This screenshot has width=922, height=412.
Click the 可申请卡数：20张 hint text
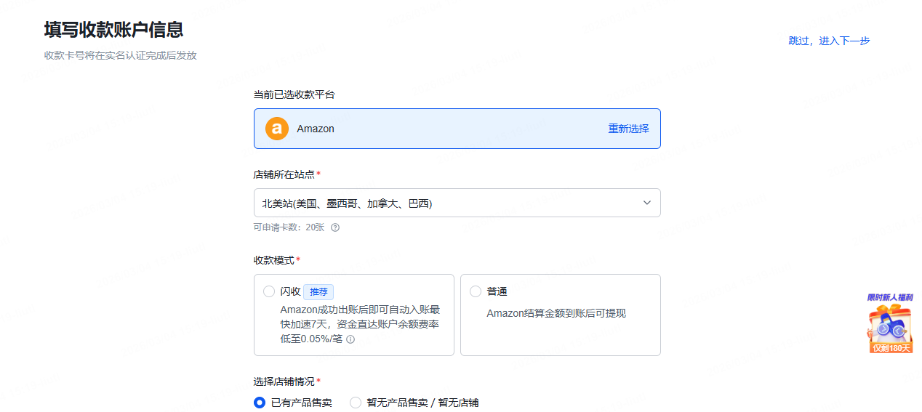coord(289,227)
